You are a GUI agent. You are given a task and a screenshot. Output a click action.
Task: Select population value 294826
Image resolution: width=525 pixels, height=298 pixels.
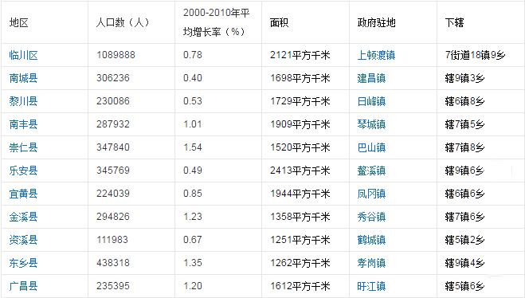coord(113,216)
